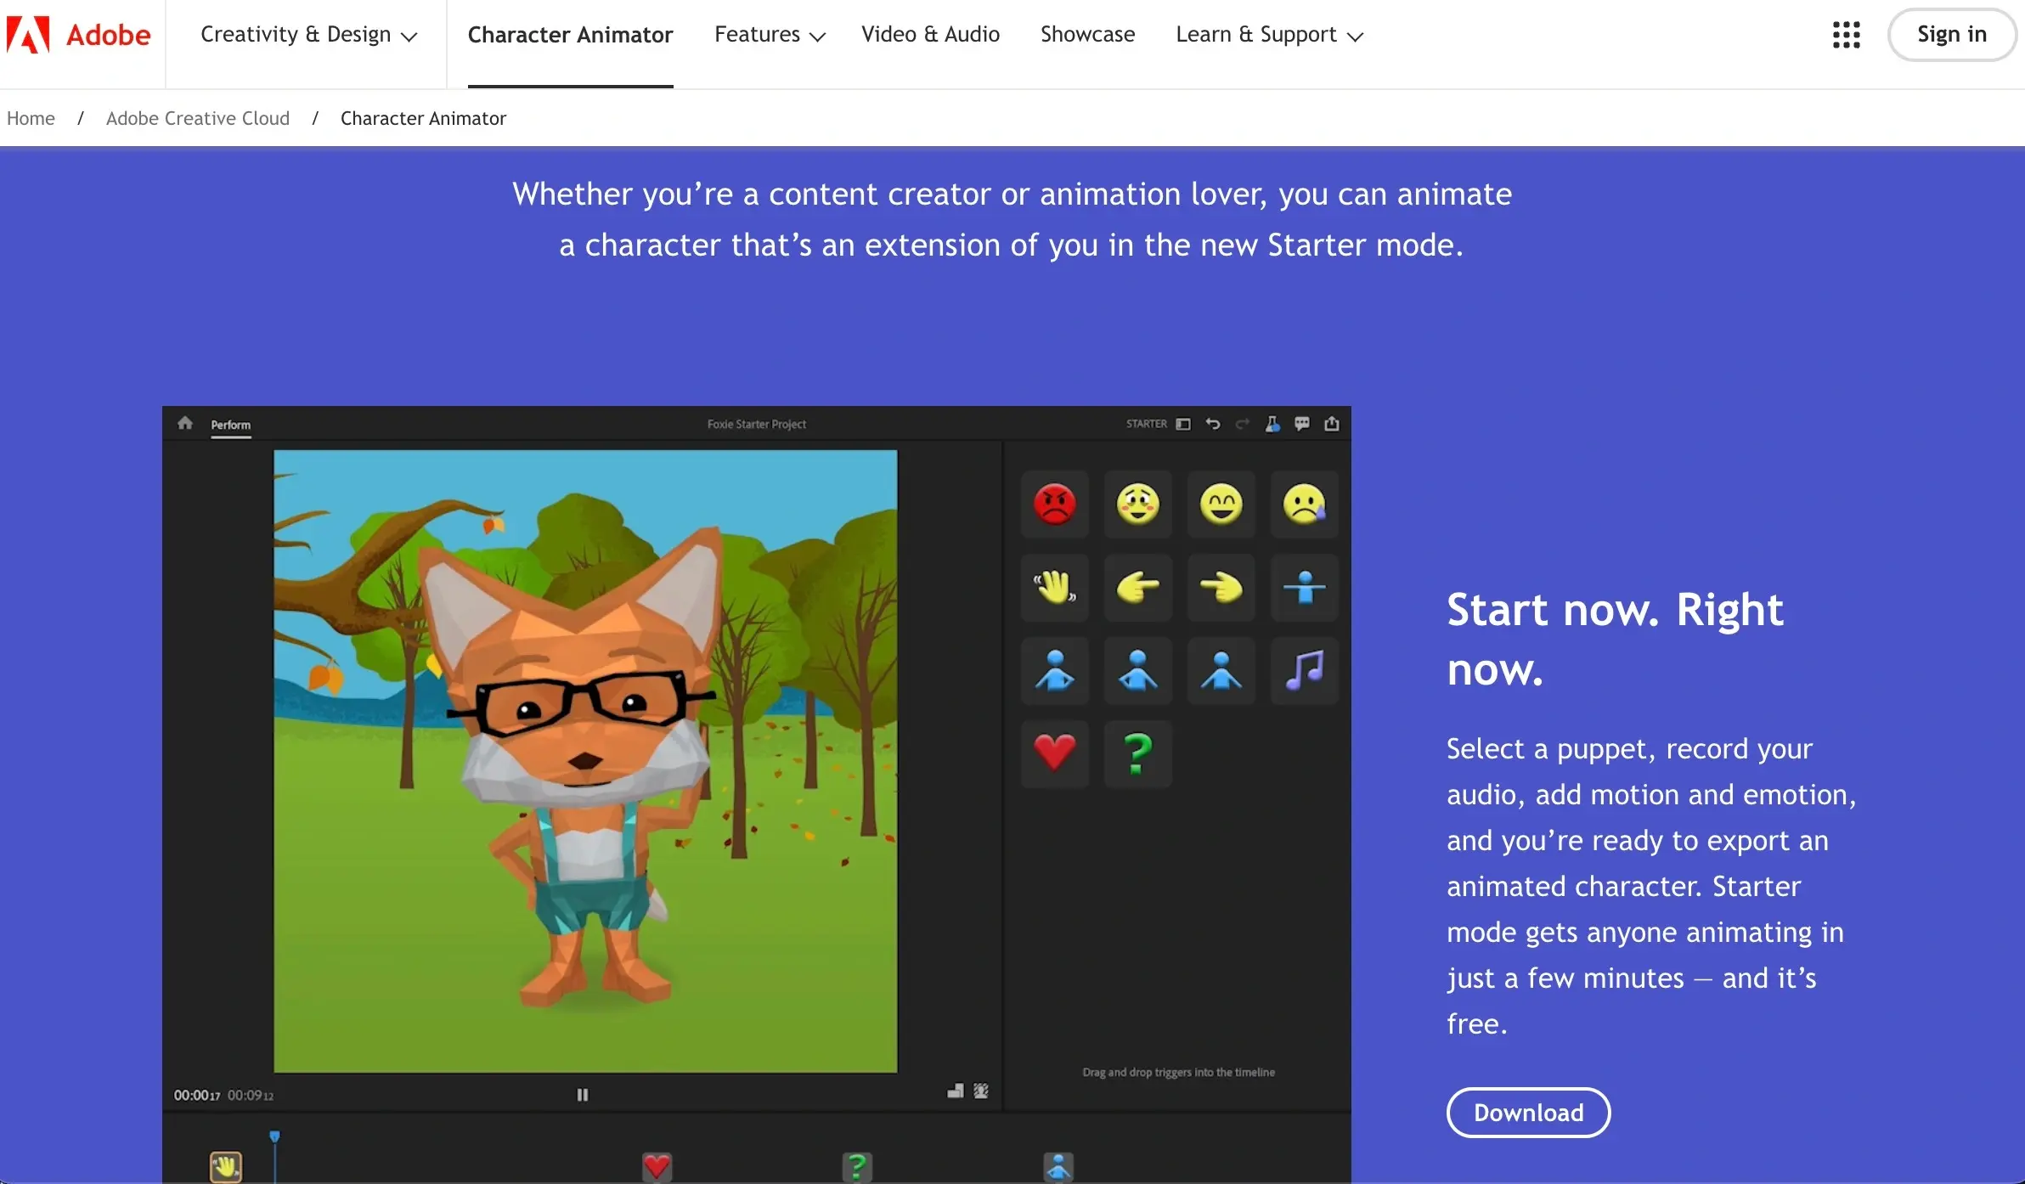The image size is (2025, 1184).
Task: Select the blushing face emoji trigger
Action: tap(1137, 505)
